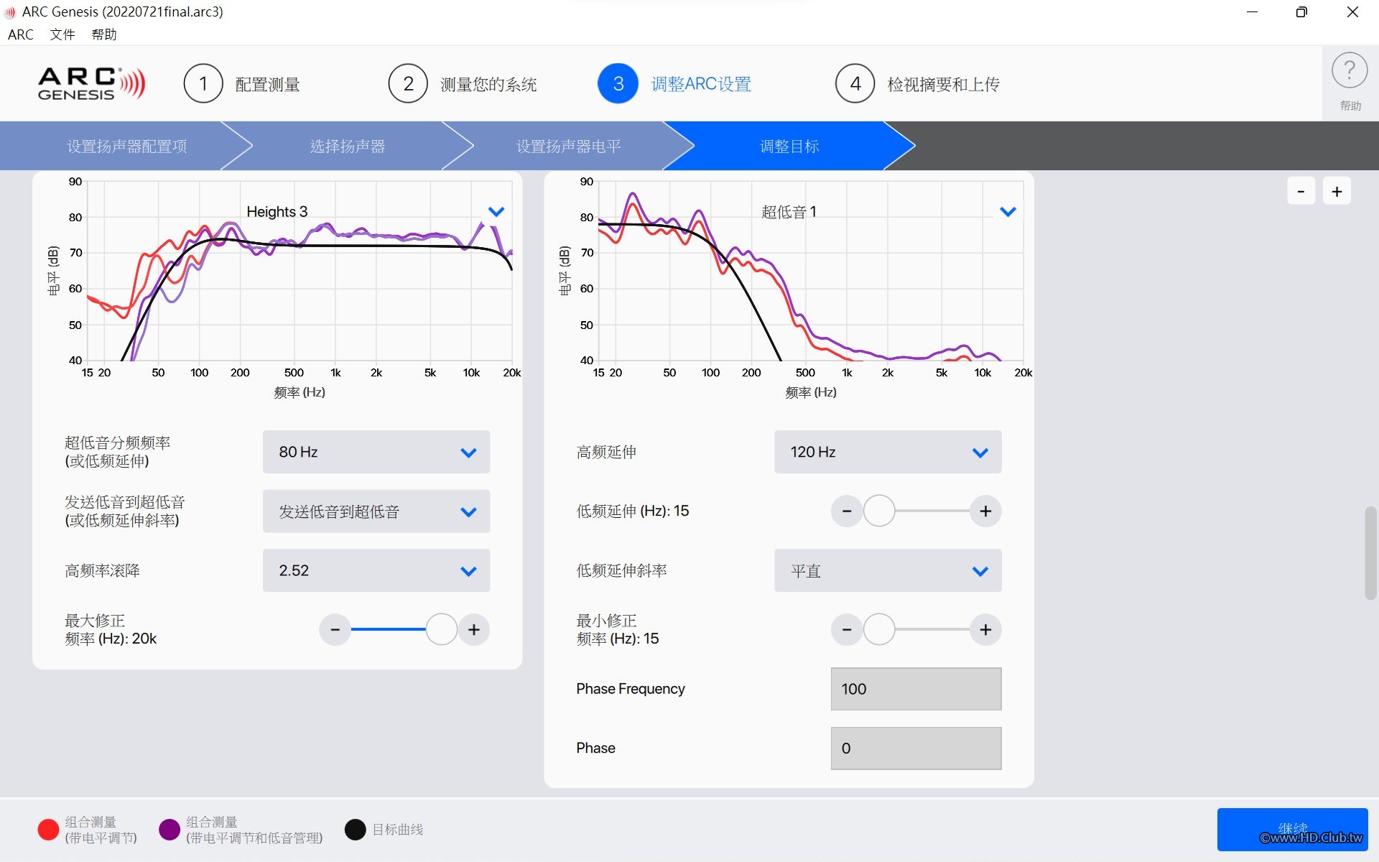Click step 3 circle for 调整ARC设置

coord(618,84)
